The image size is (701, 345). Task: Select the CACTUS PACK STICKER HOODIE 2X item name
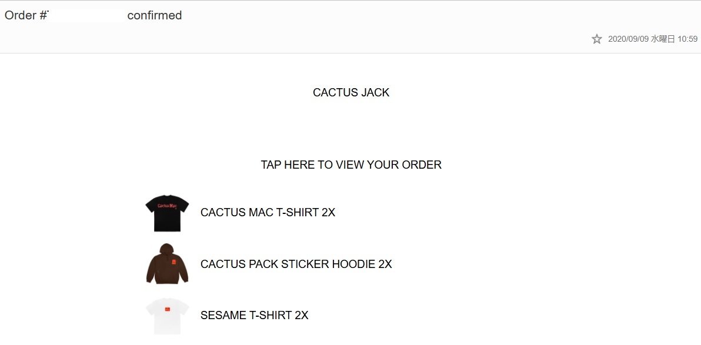click(296, 264)
